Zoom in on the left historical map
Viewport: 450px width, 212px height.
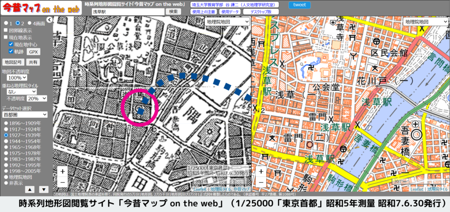63,172
